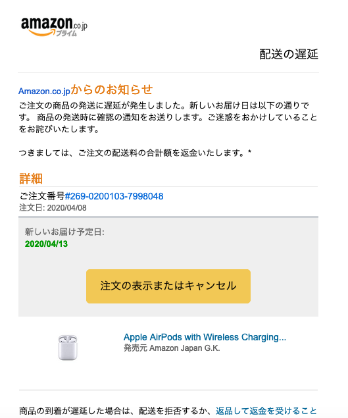Viewport: 348px width, 418px height.
Task: Click the プライム text under the logo
Action: coord(66,34)
